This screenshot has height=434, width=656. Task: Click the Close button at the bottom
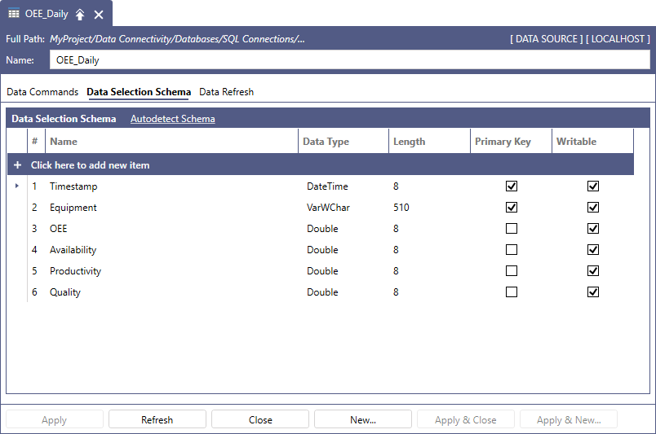260,420
